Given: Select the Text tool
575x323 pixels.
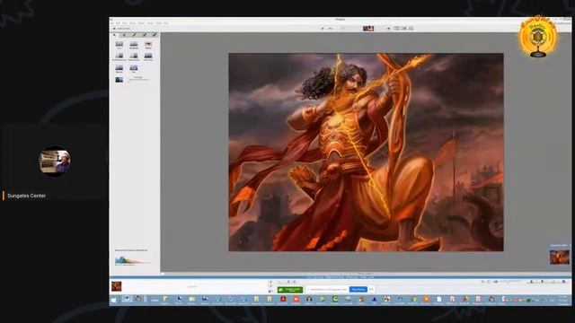Looking at the screenshot, I should pos(134,68).
